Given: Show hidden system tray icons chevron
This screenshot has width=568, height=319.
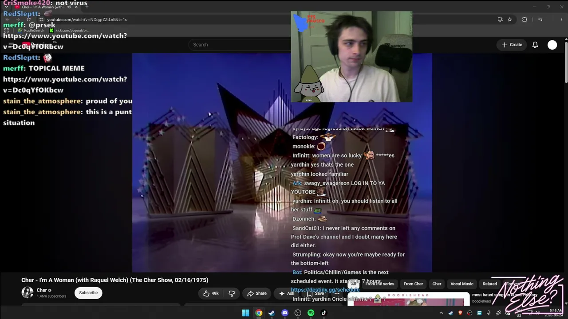Looking at the screenshot, I should [x=441, y=313].
